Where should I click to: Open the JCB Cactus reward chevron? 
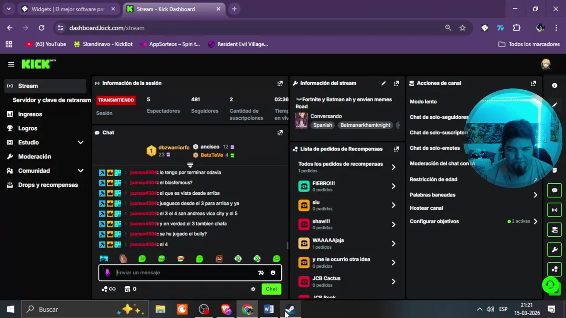point(394,281)
